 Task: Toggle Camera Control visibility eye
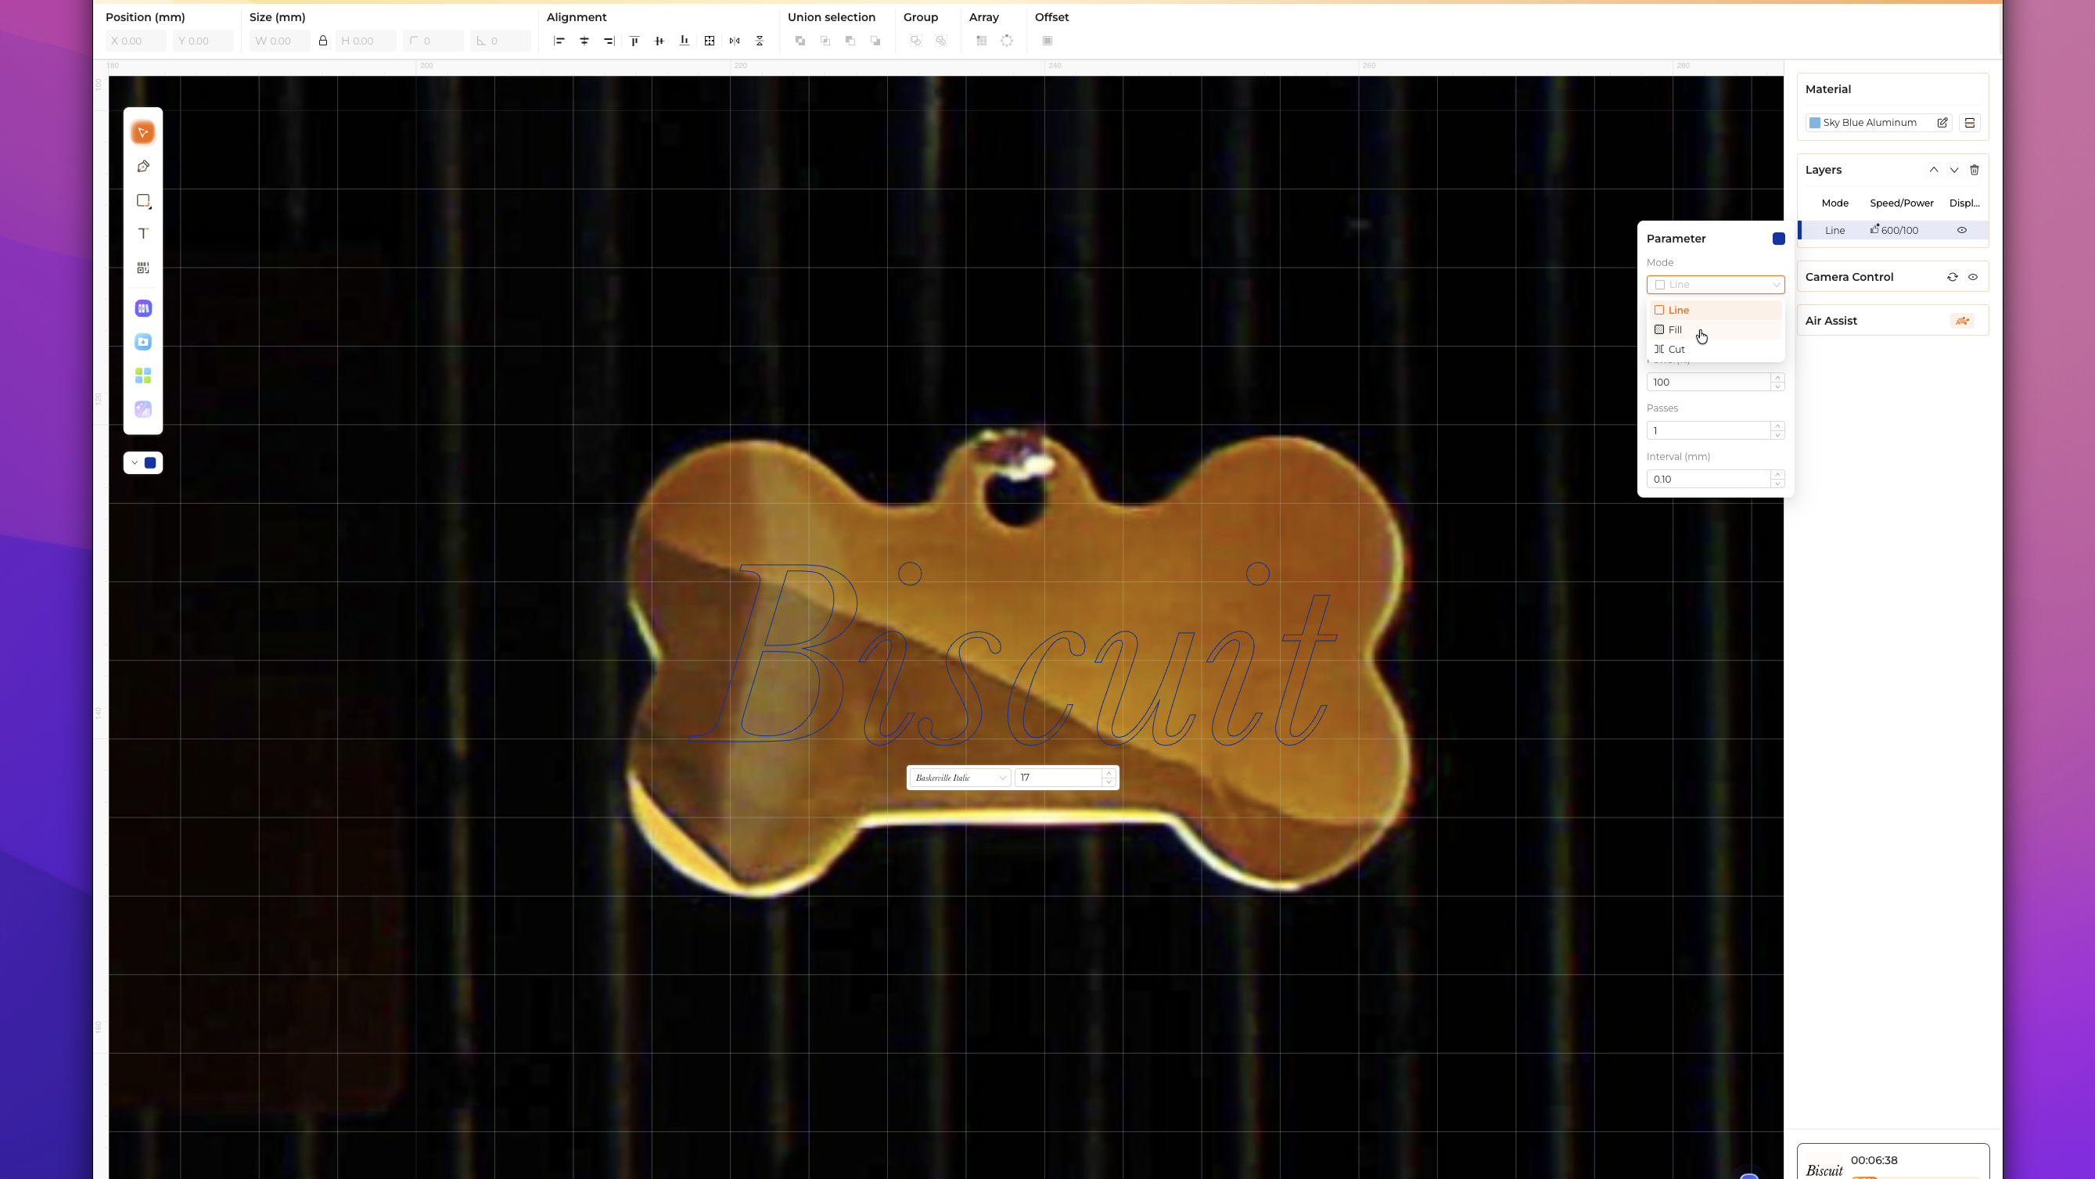[1972, 277]
